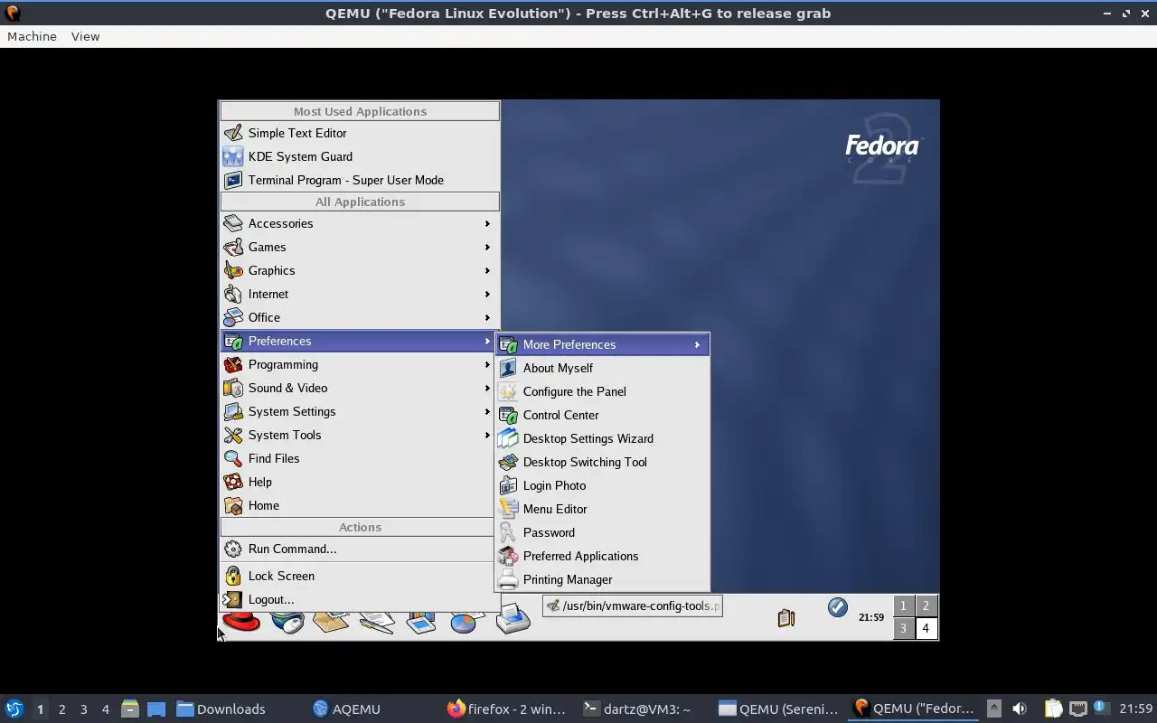The image size is (1157, 723).
Task: Expand the Games submenu arrow
Action: pos(487,247)
